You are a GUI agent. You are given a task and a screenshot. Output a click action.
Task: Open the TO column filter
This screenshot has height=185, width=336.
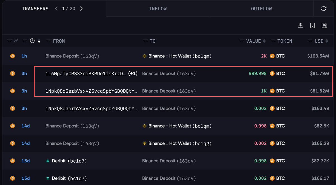pos(145,41)
